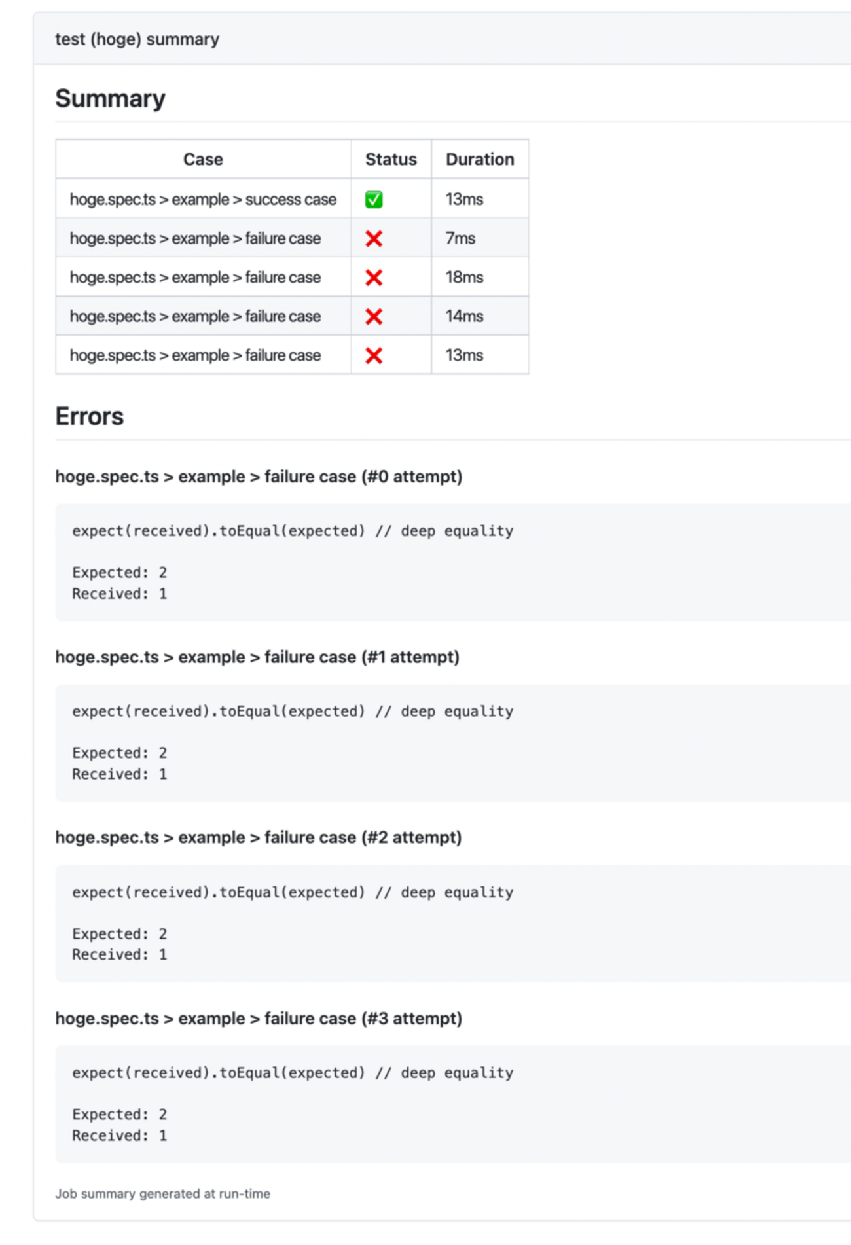Image resolution: width=851 pixels, height=1245 pixels.
Task: Click the "#0 attempt" failure case heading
Action: pos(259,477)
